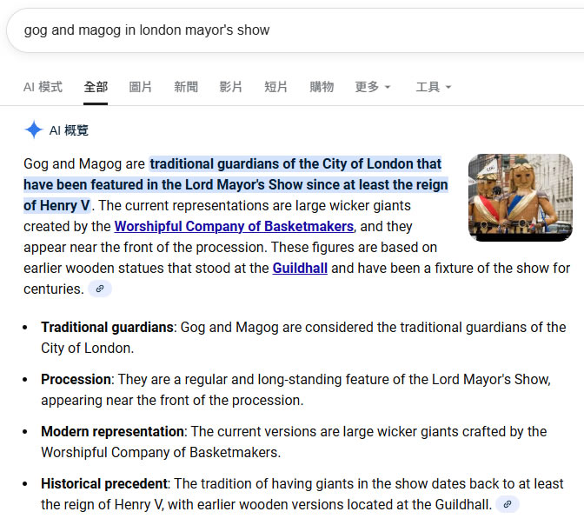Switch to the 圖片 tab
Image resolution: width=584 pixels, height=525 pixels.
(x=141, y=87)
